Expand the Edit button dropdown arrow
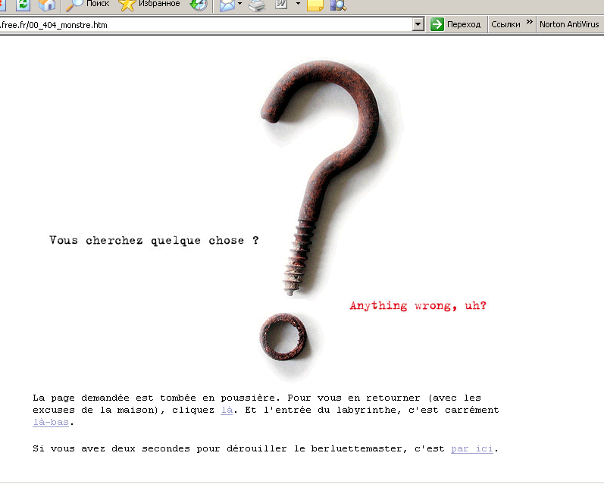Screen dimensions: 604x484 [298, 5]
